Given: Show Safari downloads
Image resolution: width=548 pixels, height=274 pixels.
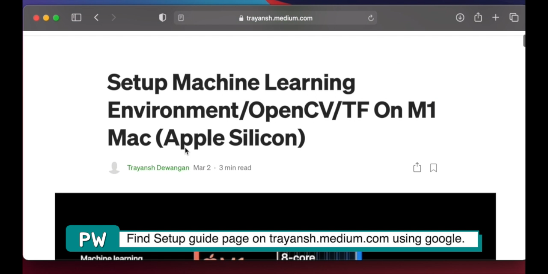Looking at the screenshot, I should pyautogui.click(x=460, y=18).
